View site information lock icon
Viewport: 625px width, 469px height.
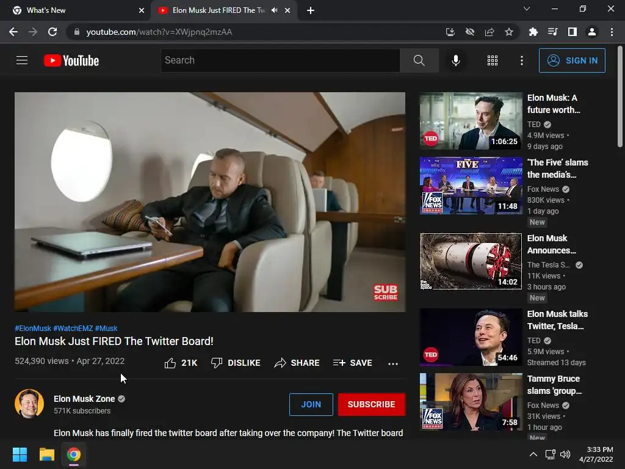coord(77,32)
